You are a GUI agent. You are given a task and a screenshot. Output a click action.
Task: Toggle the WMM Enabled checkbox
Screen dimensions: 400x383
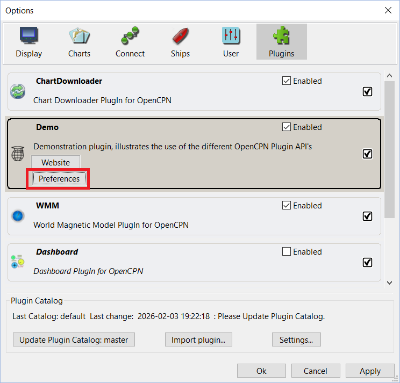tap(286, 205)
